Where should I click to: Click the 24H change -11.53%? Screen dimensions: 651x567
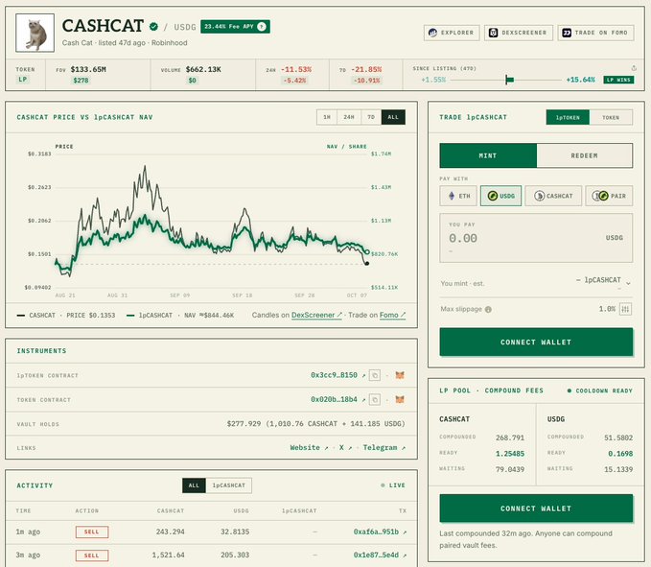point(296,69)
